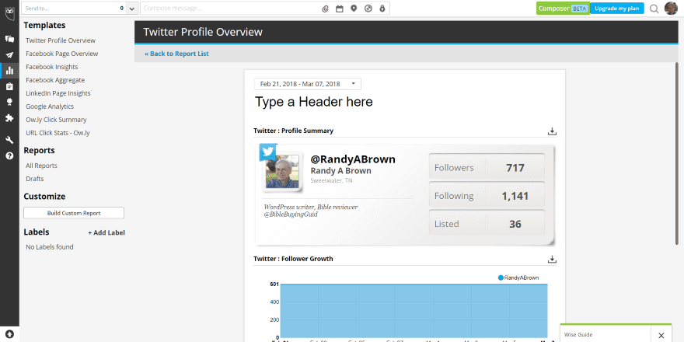Open the Help question mark icon
Screen dimensions: 684x342
click(x=9, y=155)
